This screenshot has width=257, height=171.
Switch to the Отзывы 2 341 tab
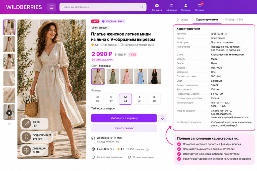coord(234,20)
